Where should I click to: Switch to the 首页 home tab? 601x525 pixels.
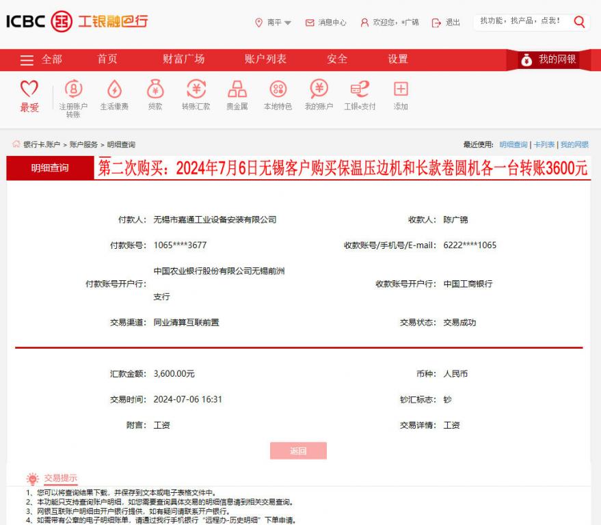tap(109, 59)
